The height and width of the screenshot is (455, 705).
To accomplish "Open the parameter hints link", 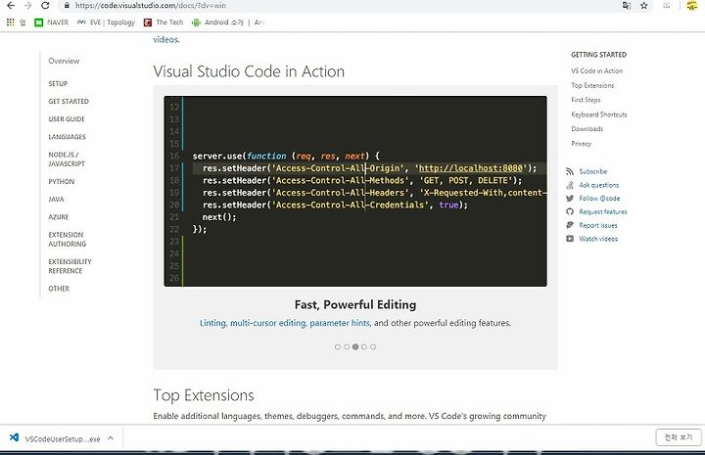I will (x=340, y=323).
